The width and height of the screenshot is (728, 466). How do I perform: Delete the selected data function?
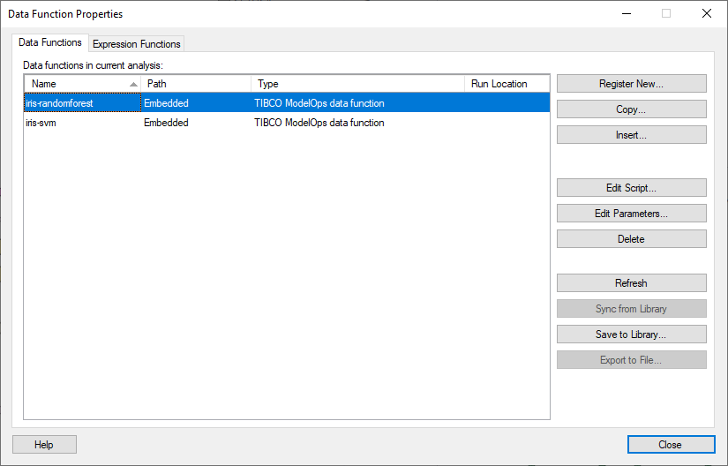(x=631, y=239)
